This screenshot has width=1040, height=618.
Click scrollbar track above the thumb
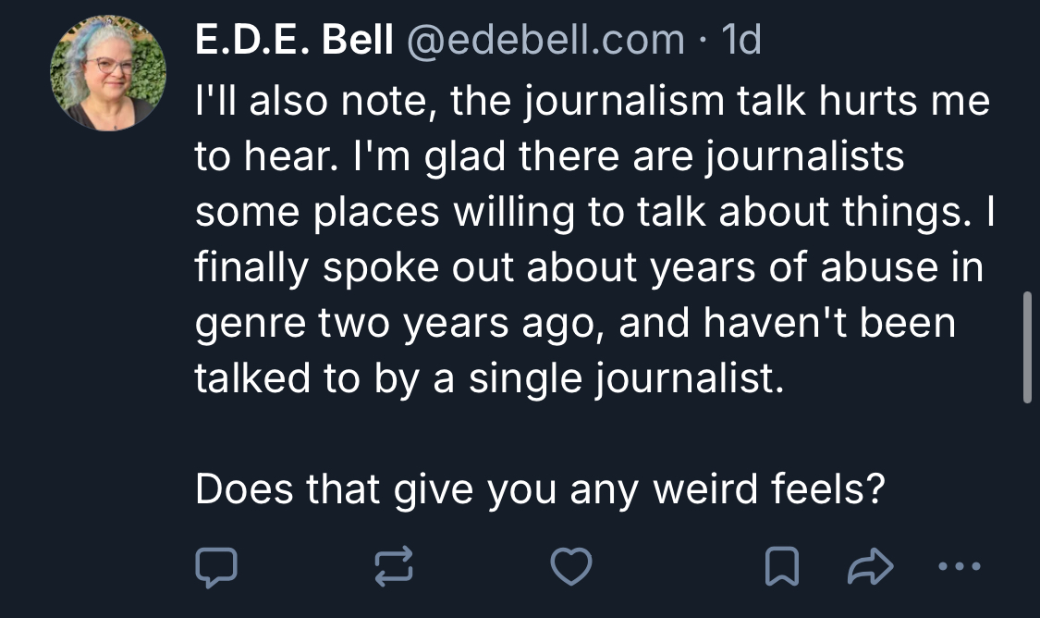[1027, 146]
